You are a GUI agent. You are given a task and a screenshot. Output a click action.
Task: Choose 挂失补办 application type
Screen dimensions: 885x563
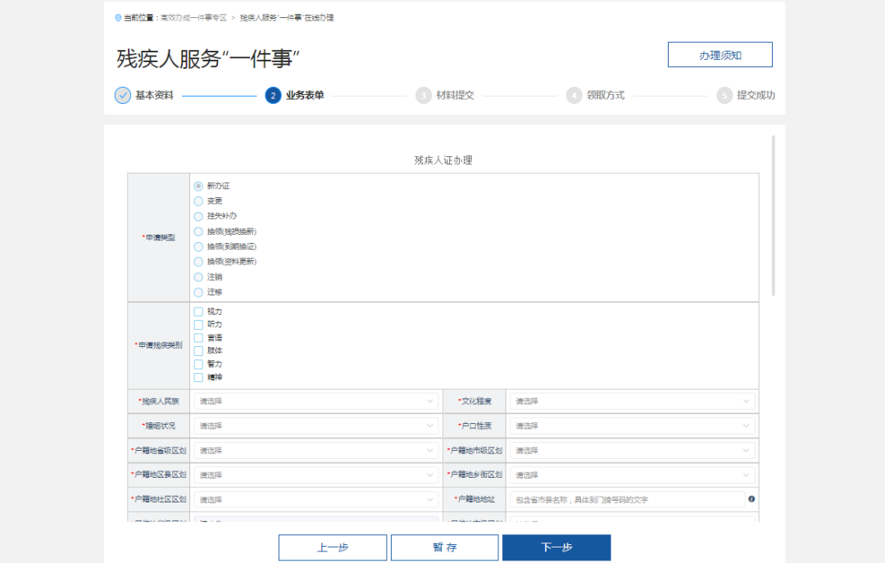(x=198, y=216)
